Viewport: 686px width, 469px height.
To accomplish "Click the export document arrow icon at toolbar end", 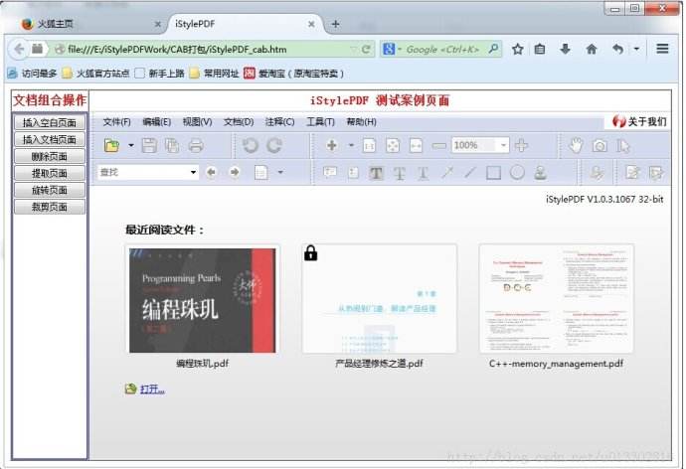I will coord(656,173).
